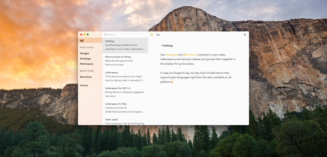The image size is (327, 157).
Task: Open the Hashtag note in list
Action: [125, 45]
